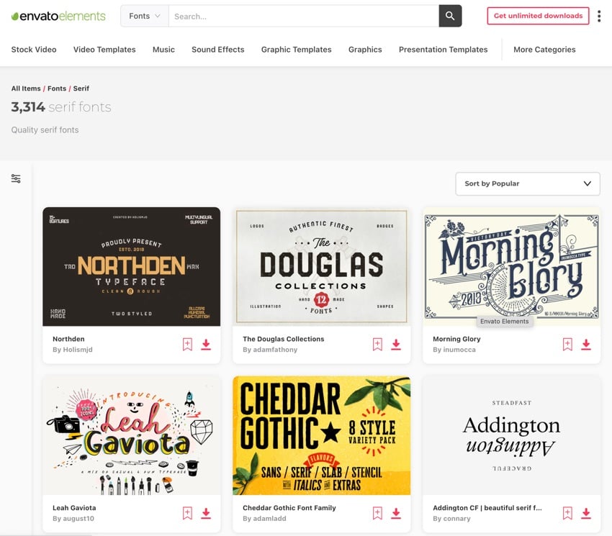Open the Graphic Templates category
Screen dimensions: 612x536
point(296,50)
